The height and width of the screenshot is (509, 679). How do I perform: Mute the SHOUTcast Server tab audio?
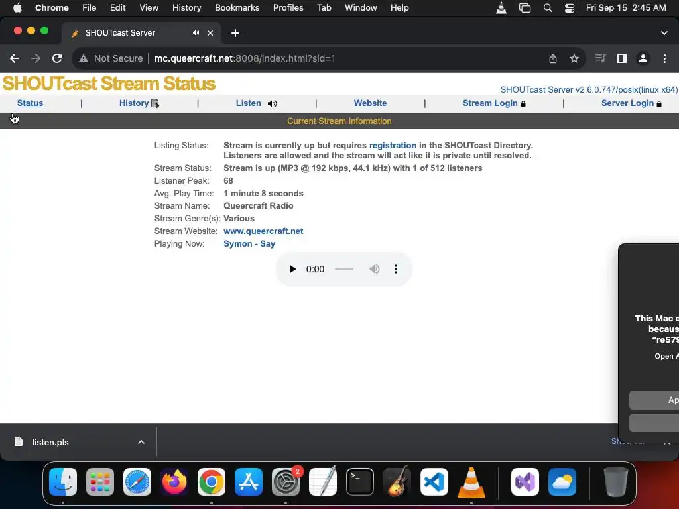click(196, 33)
